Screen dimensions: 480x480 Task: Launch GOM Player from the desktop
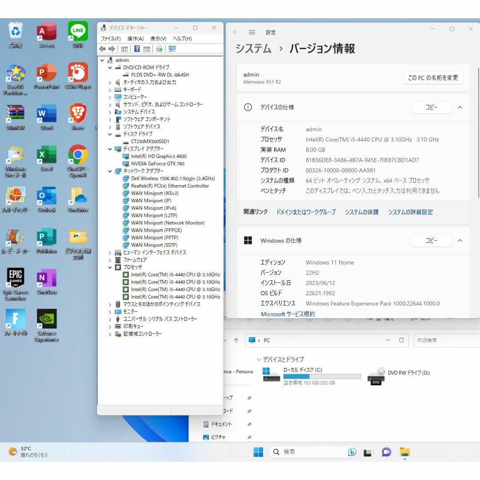(78, 76)
